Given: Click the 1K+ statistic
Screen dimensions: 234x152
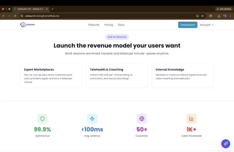Looking at the screenshot, I should click(191, 129).
